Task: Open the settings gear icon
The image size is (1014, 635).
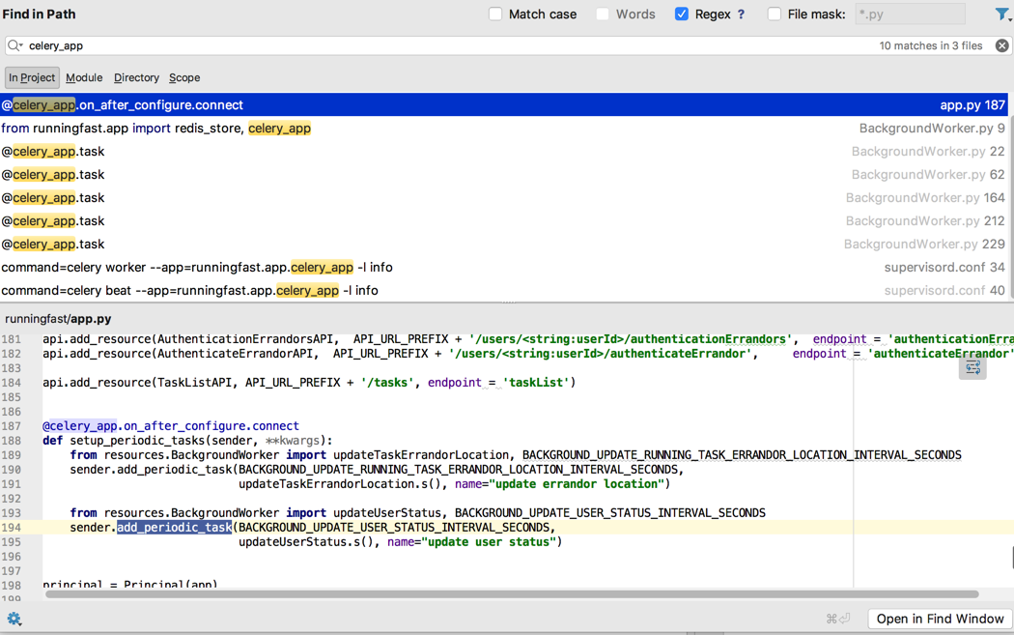Action: [x=14, y=619]
